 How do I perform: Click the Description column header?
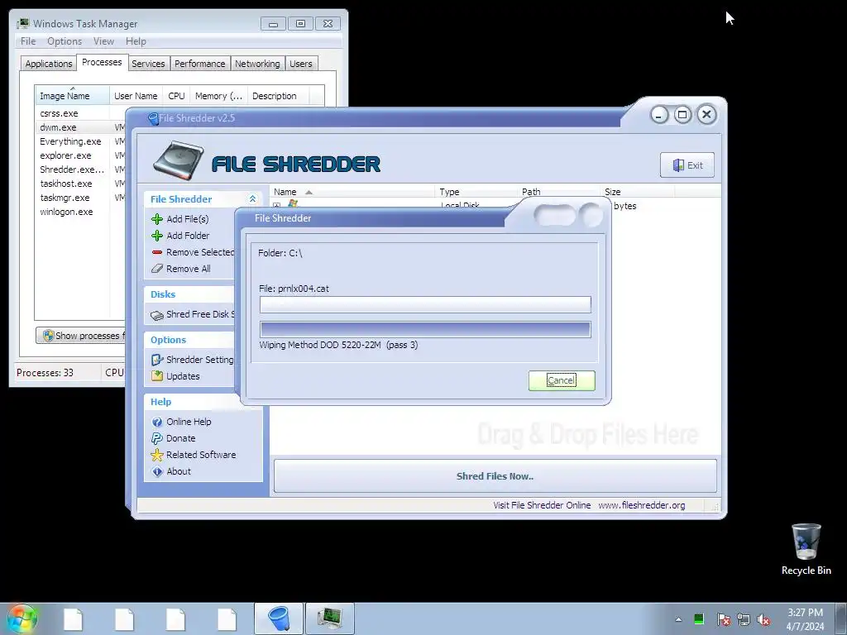click(x=278, y=96)
